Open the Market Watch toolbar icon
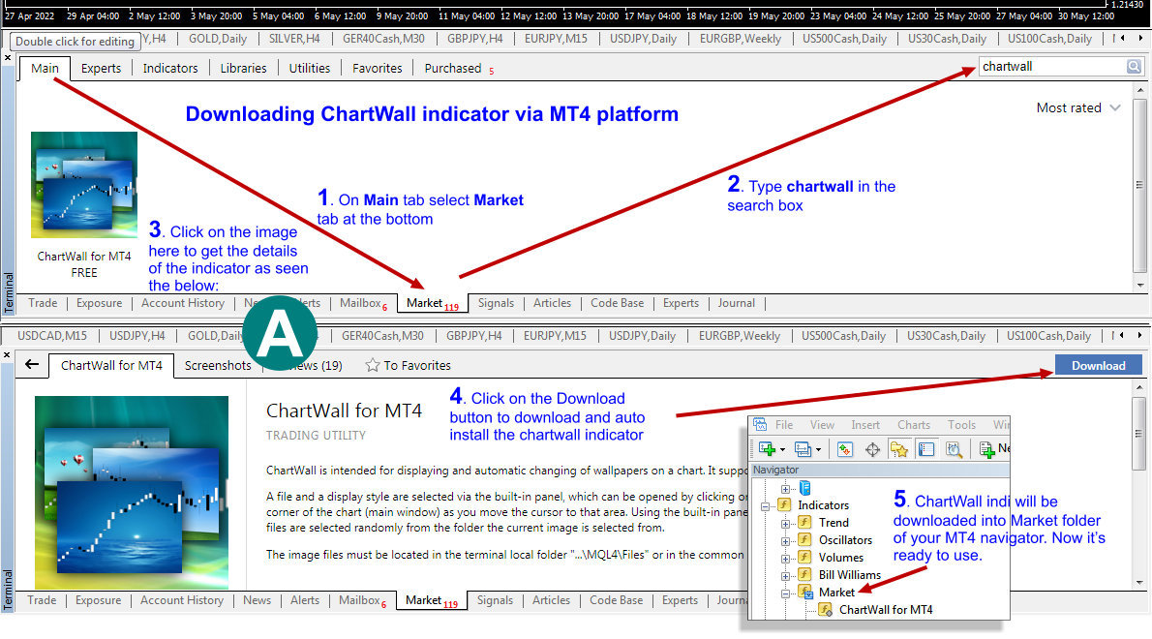 tap(845, 449)
